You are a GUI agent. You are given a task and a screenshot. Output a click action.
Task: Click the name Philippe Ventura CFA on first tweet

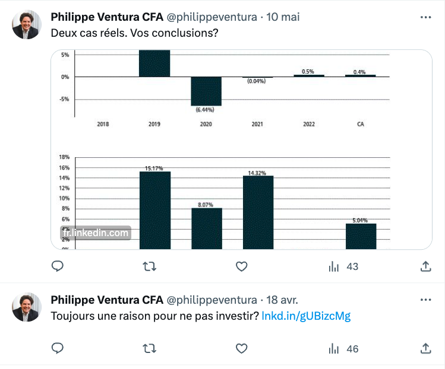point(107,17)
